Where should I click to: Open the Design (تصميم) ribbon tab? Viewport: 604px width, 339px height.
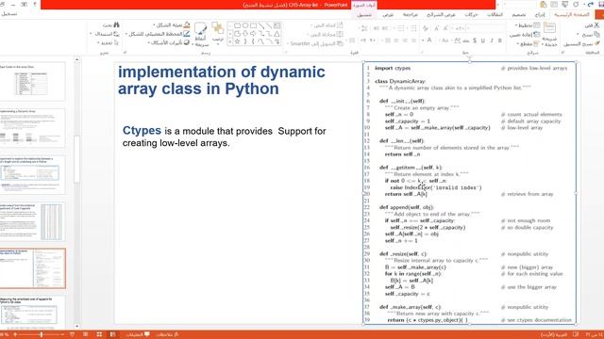click(x=519, y=15)
